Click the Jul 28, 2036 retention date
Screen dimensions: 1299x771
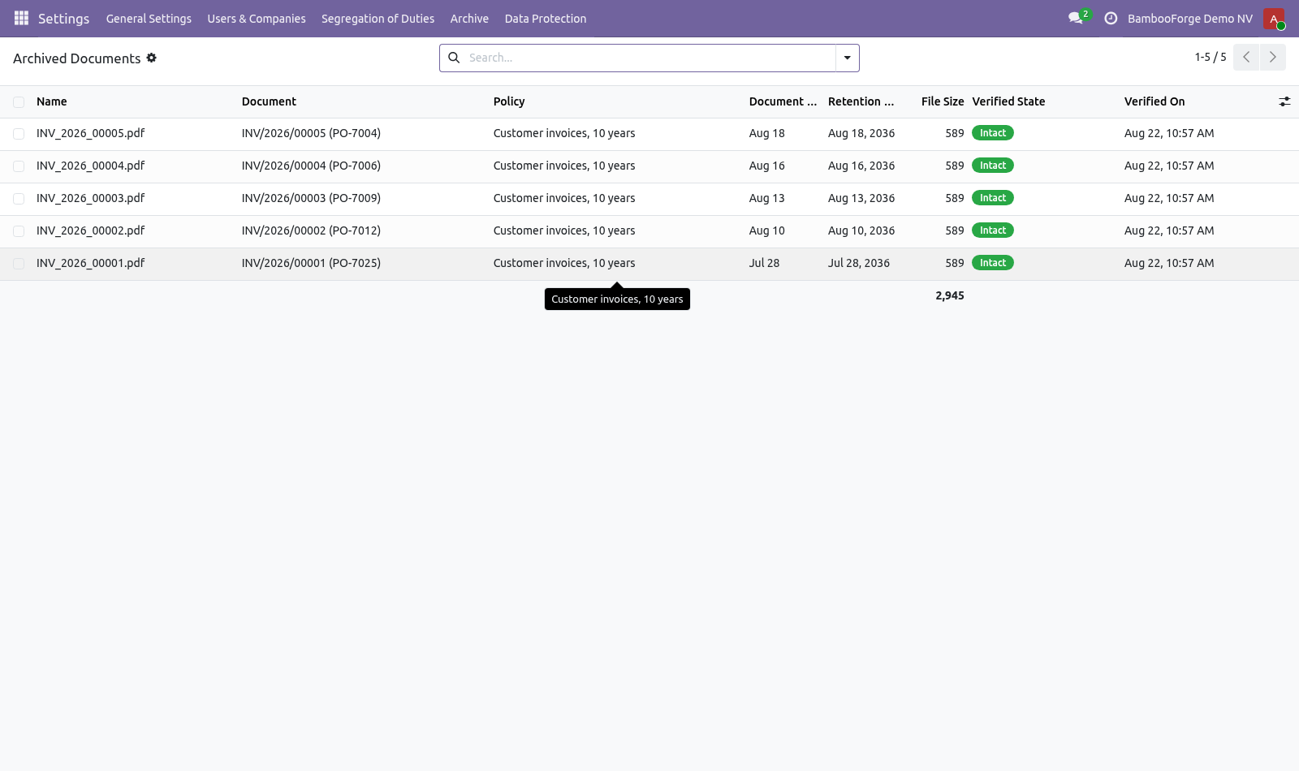click(859, 263)
